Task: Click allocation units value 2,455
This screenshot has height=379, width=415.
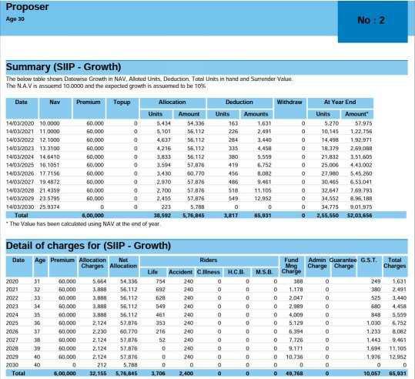Action: (x=163, y=199)
